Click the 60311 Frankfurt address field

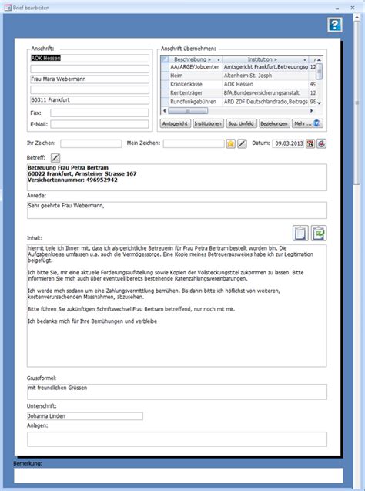pos(90,100)
